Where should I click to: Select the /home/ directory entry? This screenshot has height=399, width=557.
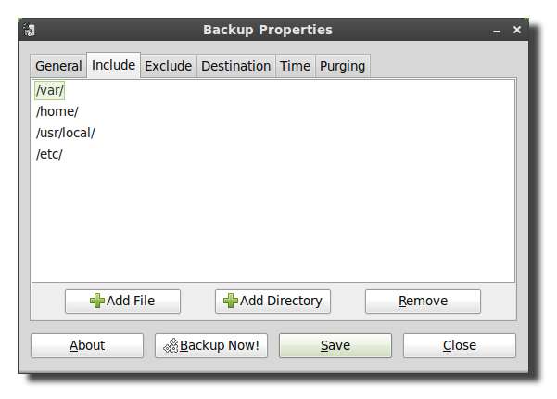(x=57, y=111)
